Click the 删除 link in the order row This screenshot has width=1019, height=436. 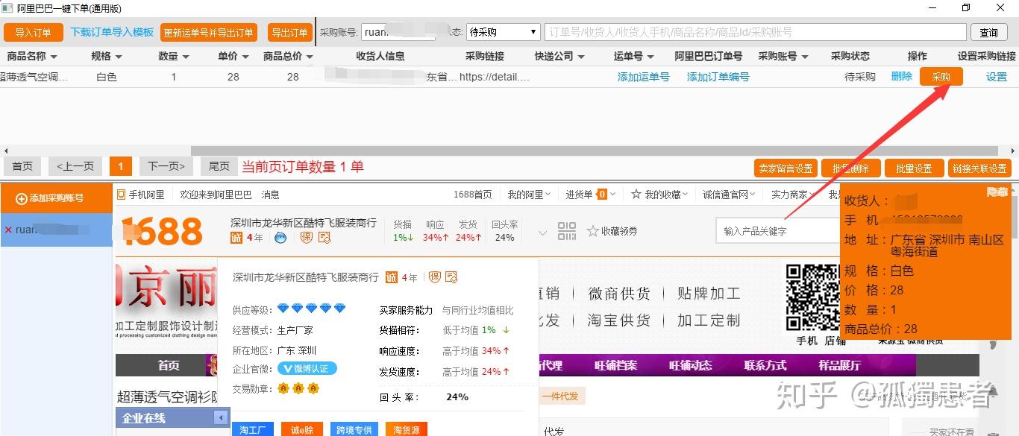tap(902, 76)
